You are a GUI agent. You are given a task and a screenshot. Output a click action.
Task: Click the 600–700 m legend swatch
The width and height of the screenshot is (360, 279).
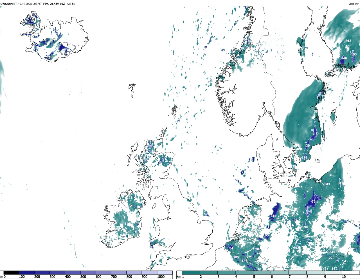pyautogui.click(x=103, y=273)
